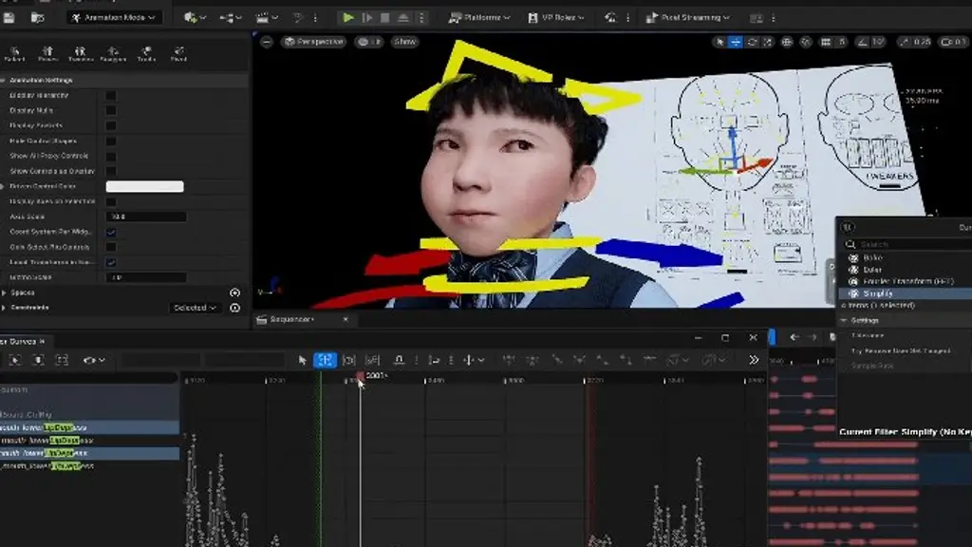Viewport: 972px width, 547px height.
Task: Click the Lit view mode button
Action: coord(369,42)
